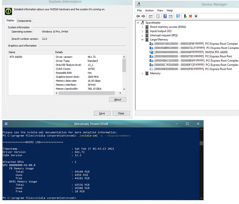Viewport: 239px width, 204px height.
Task: Click the Update device driver toolbar icon
Action: pos(185,16)
